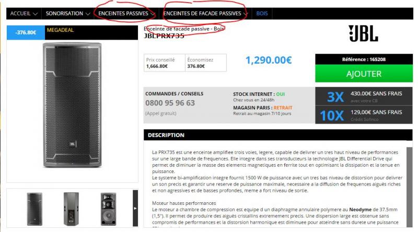Click the main JBL speaker product image
The width and height of the screenshot is (418, 232).
[72, 105]
